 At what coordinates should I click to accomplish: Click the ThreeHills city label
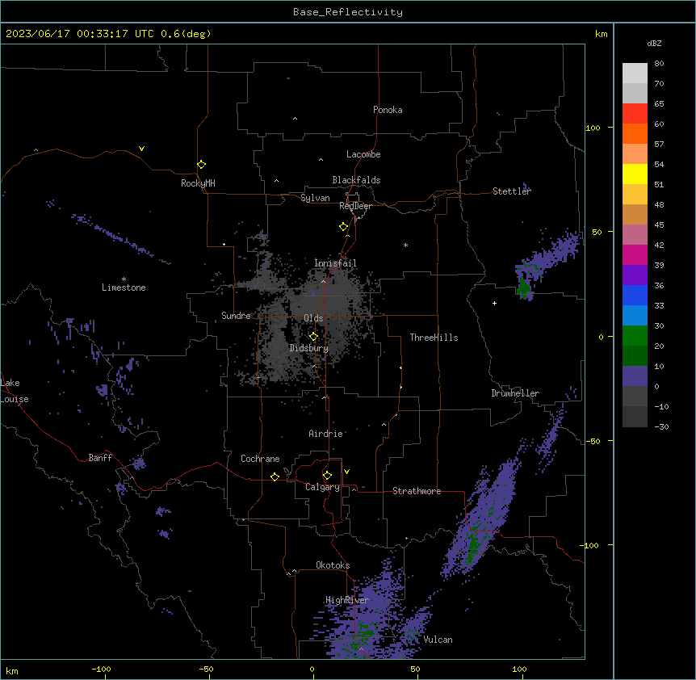434,338
